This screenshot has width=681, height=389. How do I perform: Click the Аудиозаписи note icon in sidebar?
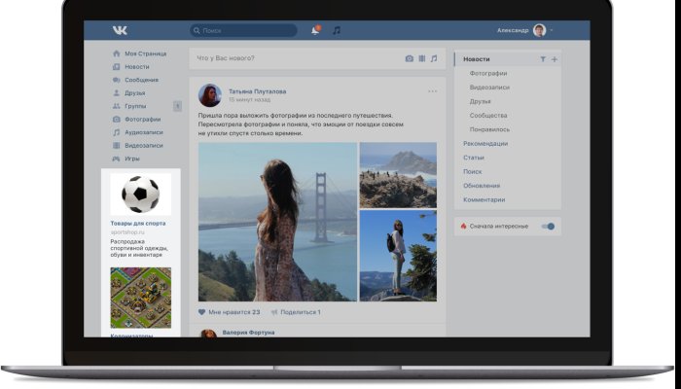click(x=116, y=132)
